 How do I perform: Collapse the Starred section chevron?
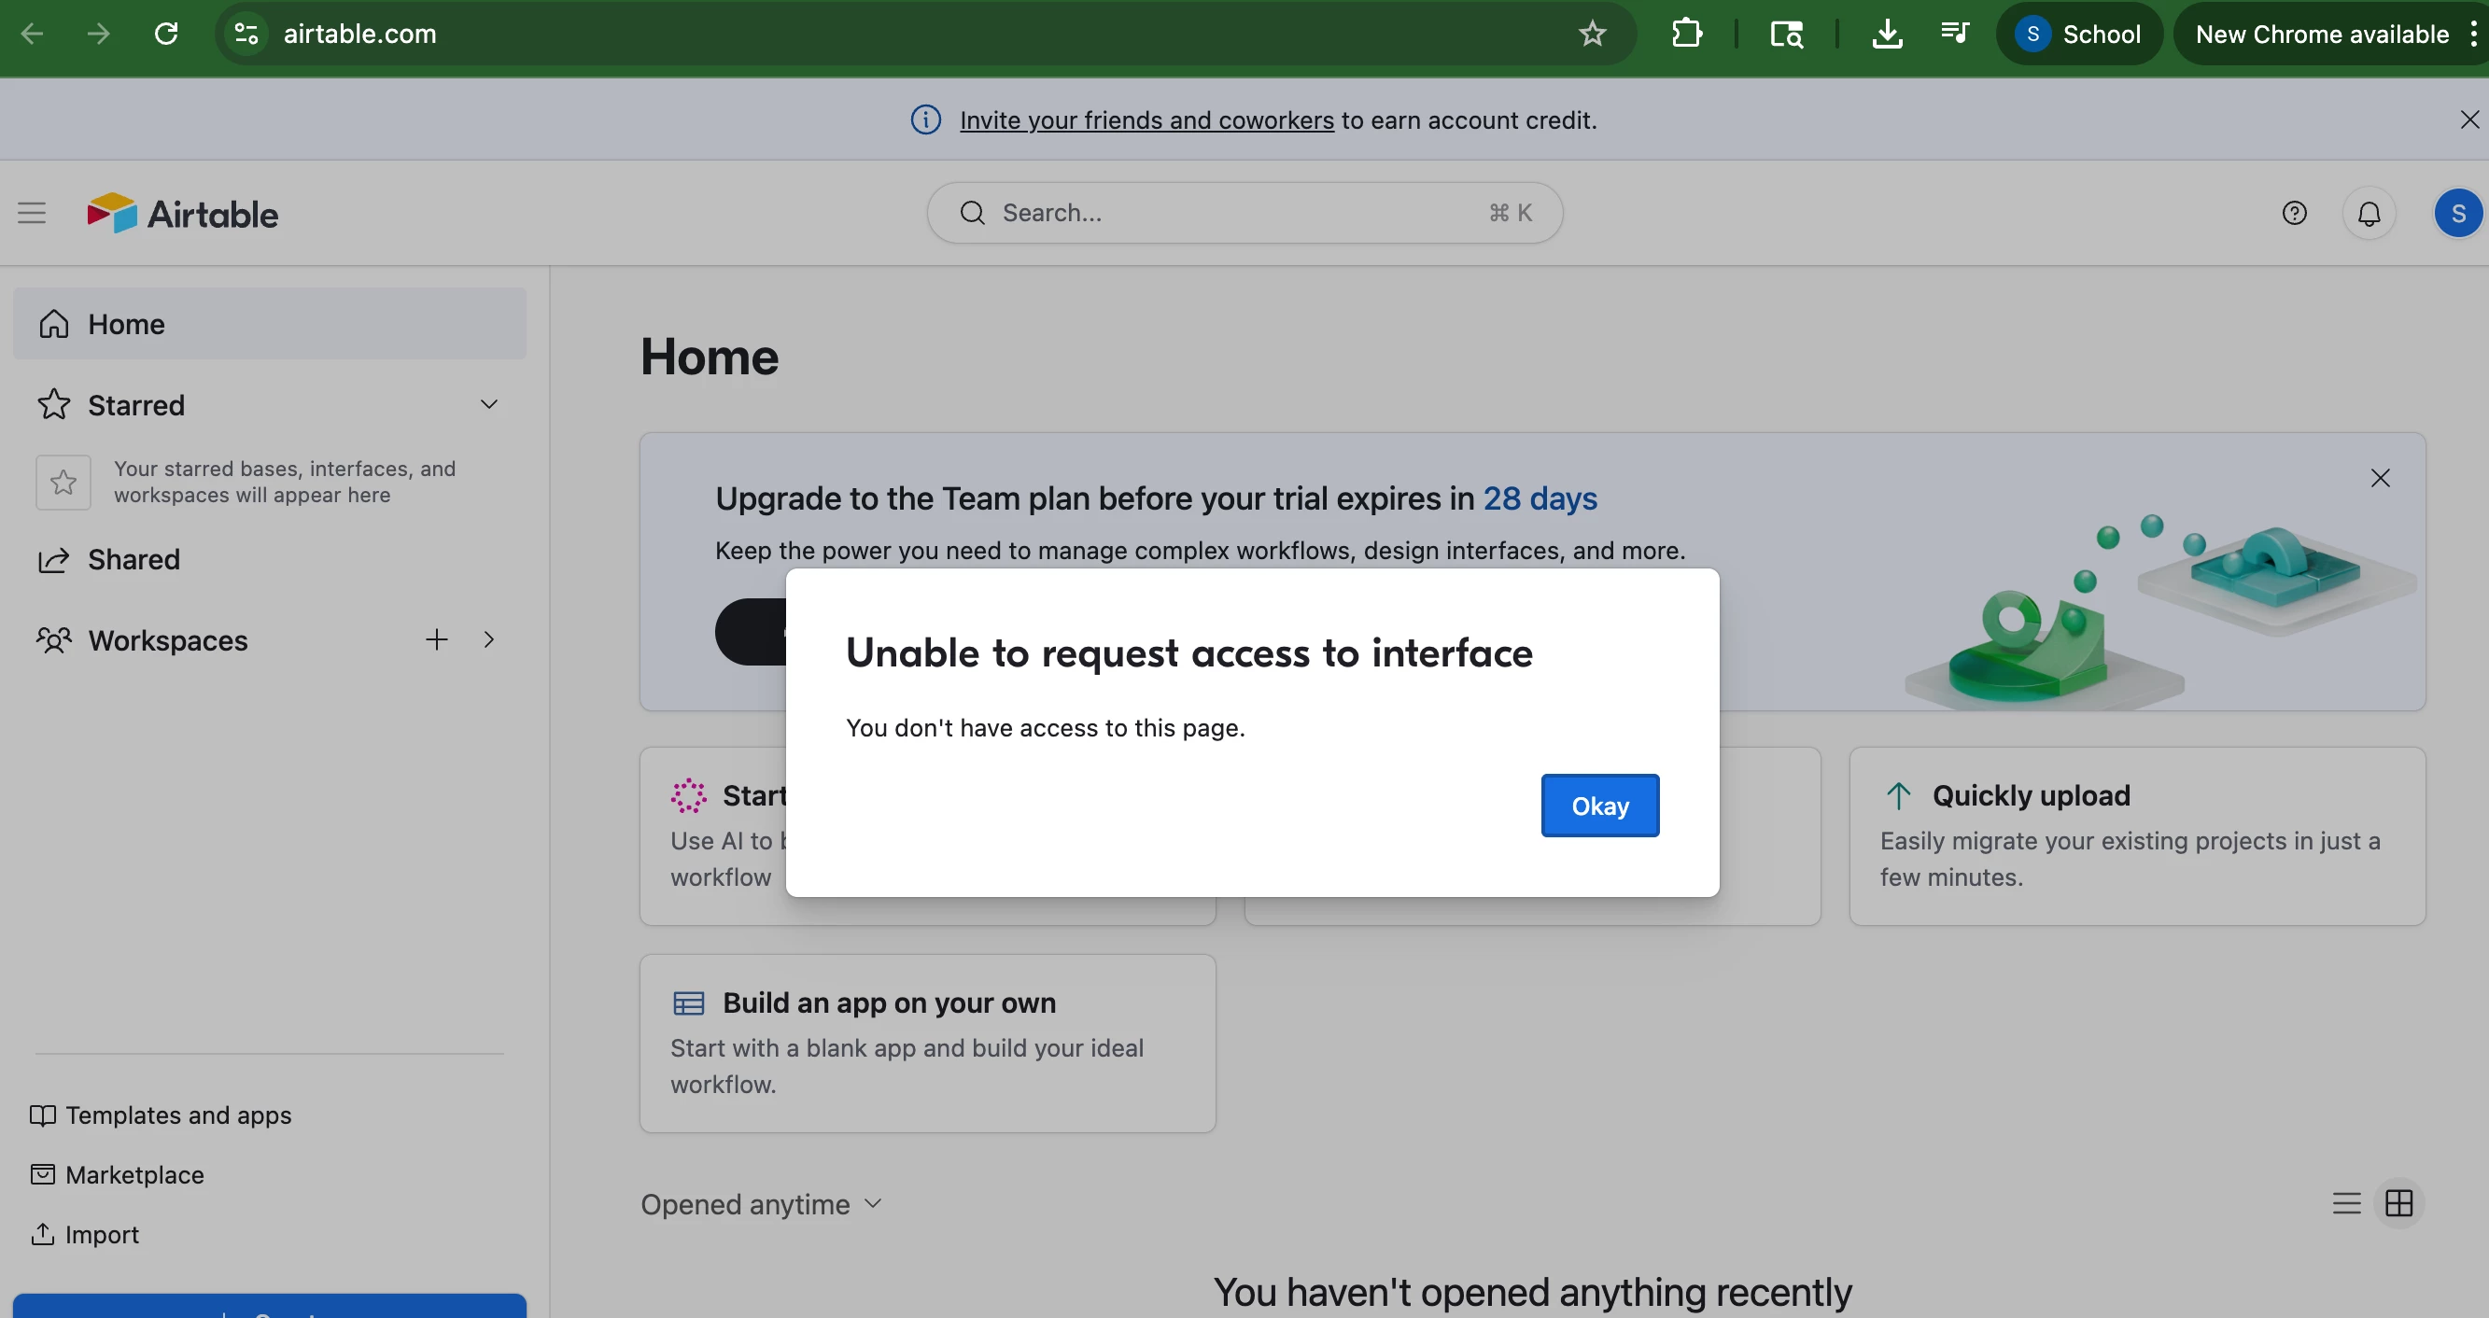[x=489, y=404]
